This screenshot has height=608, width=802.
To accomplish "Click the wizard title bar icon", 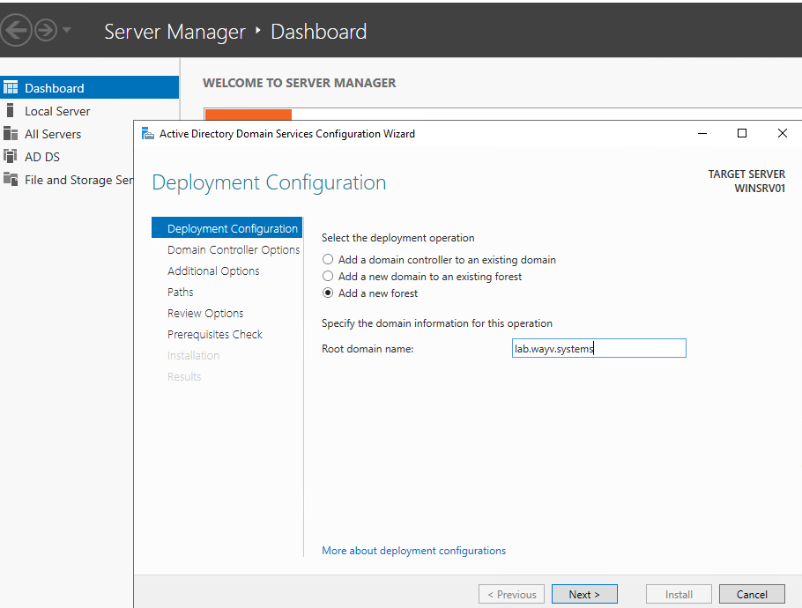I will pos(148,133).
